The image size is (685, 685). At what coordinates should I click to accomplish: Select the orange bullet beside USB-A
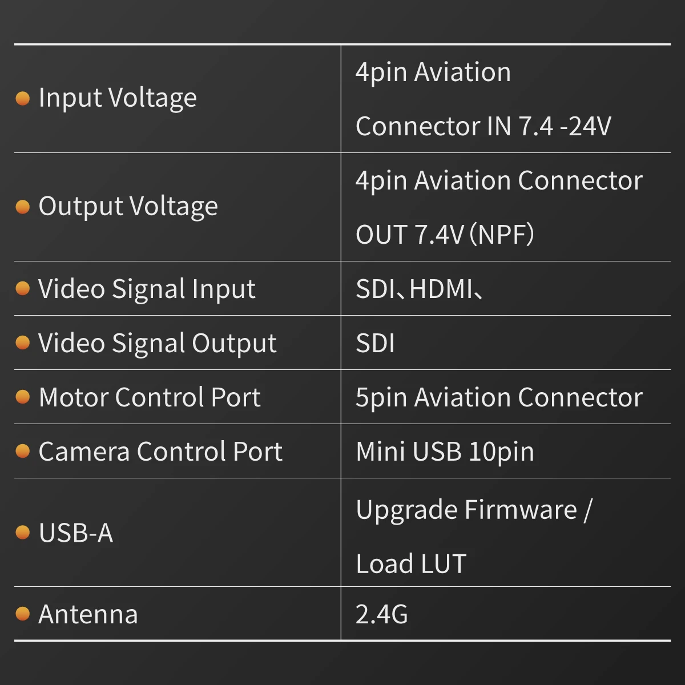pyautogui.click(x=23, y=533)
